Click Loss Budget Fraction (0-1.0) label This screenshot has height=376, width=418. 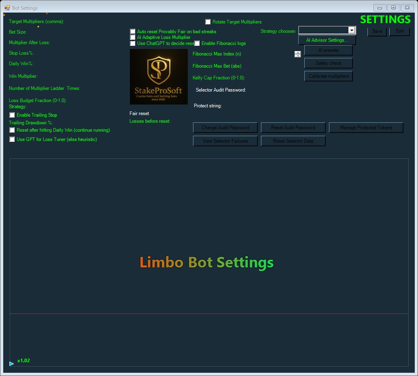tap(38, 100)
